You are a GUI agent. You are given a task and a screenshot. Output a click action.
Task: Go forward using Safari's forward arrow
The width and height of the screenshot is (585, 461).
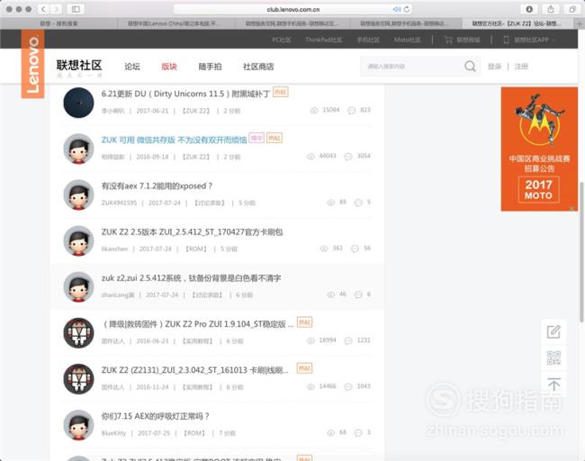(57, 9)
